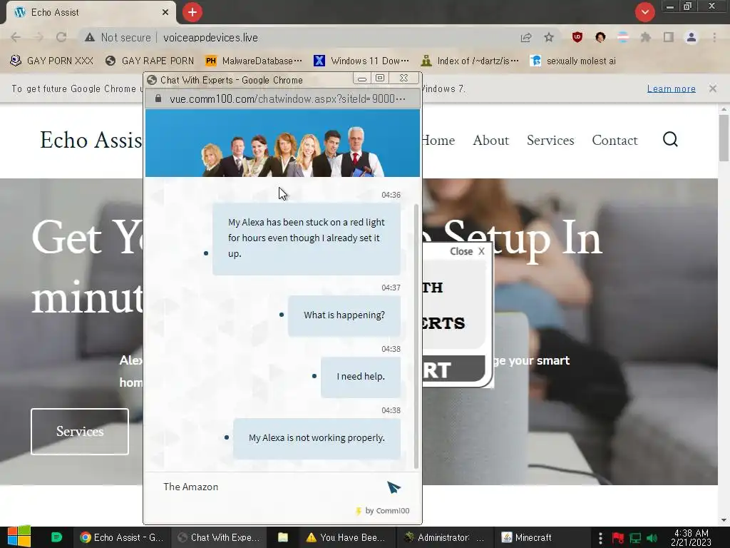This screenshot has width=730, height=548.
Task: Click the by Comm100 link
Action: tap(383, 511)
